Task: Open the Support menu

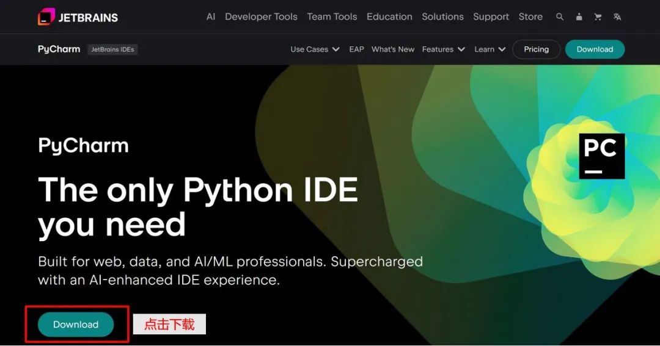Action: click(x=491, y=17)
